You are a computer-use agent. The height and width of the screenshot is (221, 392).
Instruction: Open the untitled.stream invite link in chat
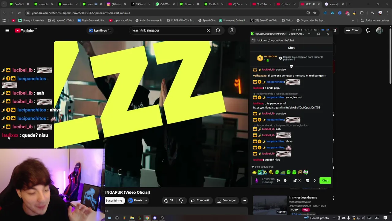(286, 107)
